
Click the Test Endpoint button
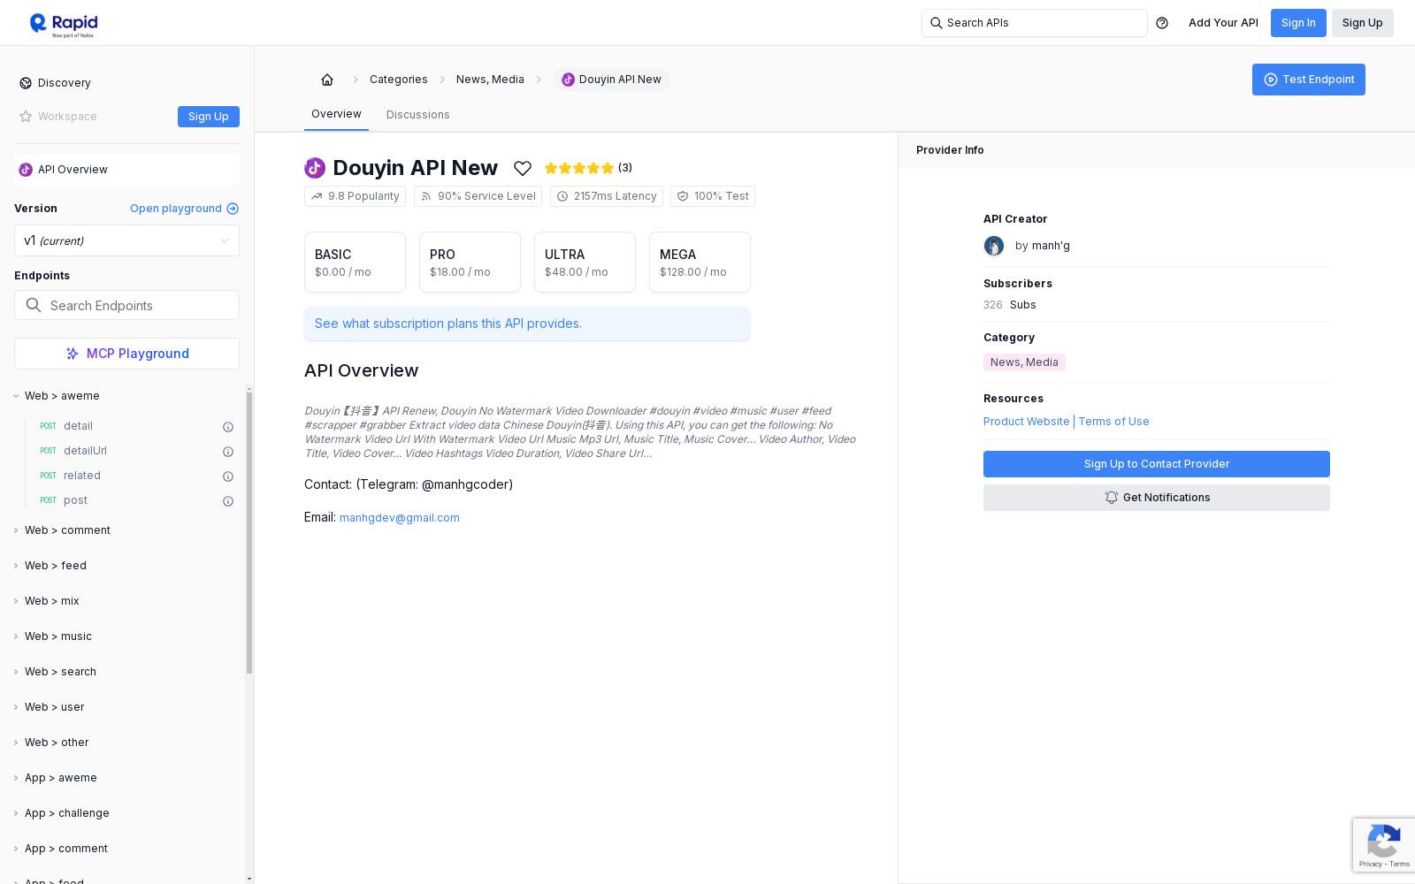[x=1308, y=80]
